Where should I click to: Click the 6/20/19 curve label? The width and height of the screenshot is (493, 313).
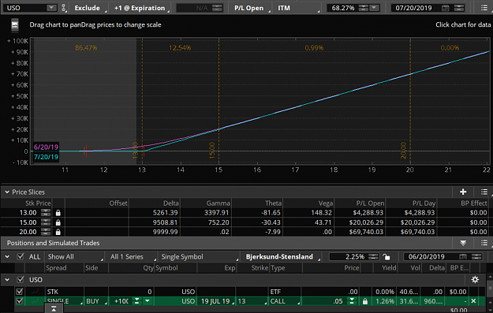tap(47, 147)
